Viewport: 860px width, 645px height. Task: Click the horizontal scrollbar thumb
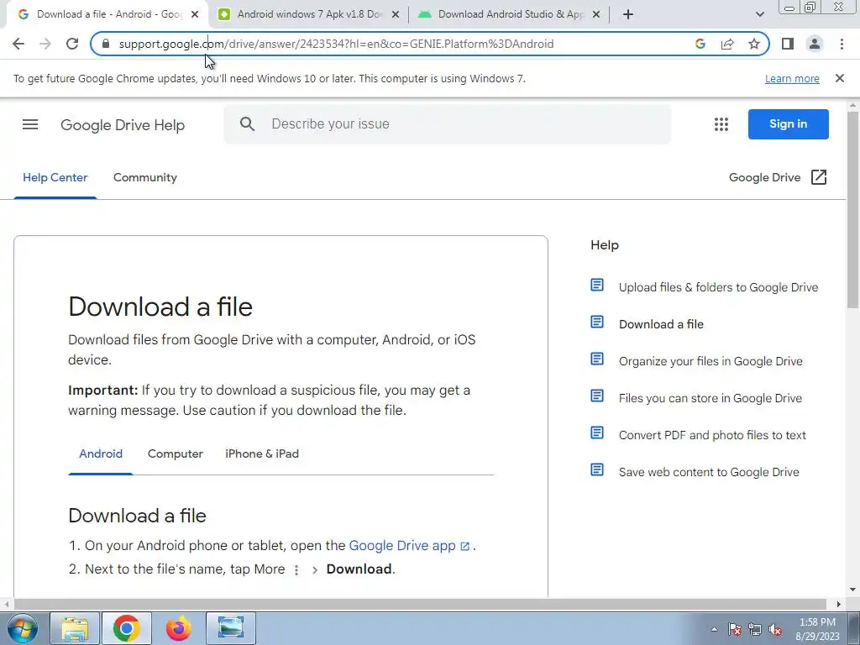pyautogui.click(x=420, y=604)
